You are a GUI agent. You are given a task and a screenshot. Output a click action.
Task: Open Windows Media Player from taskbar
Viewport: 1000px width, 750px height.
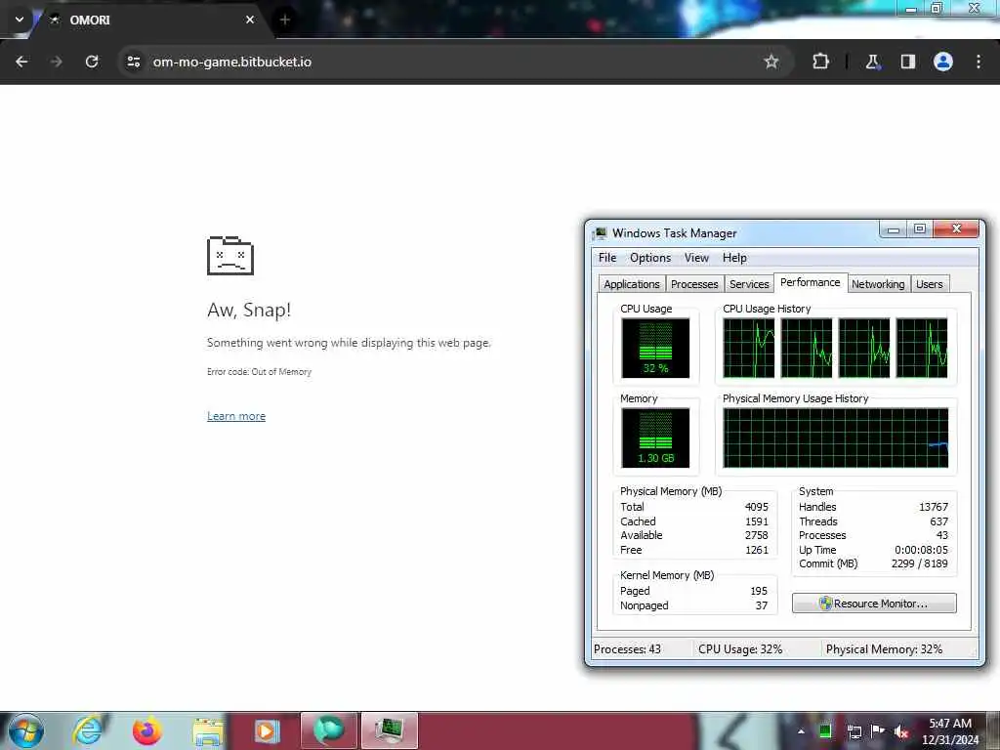(x=267, y=730)
